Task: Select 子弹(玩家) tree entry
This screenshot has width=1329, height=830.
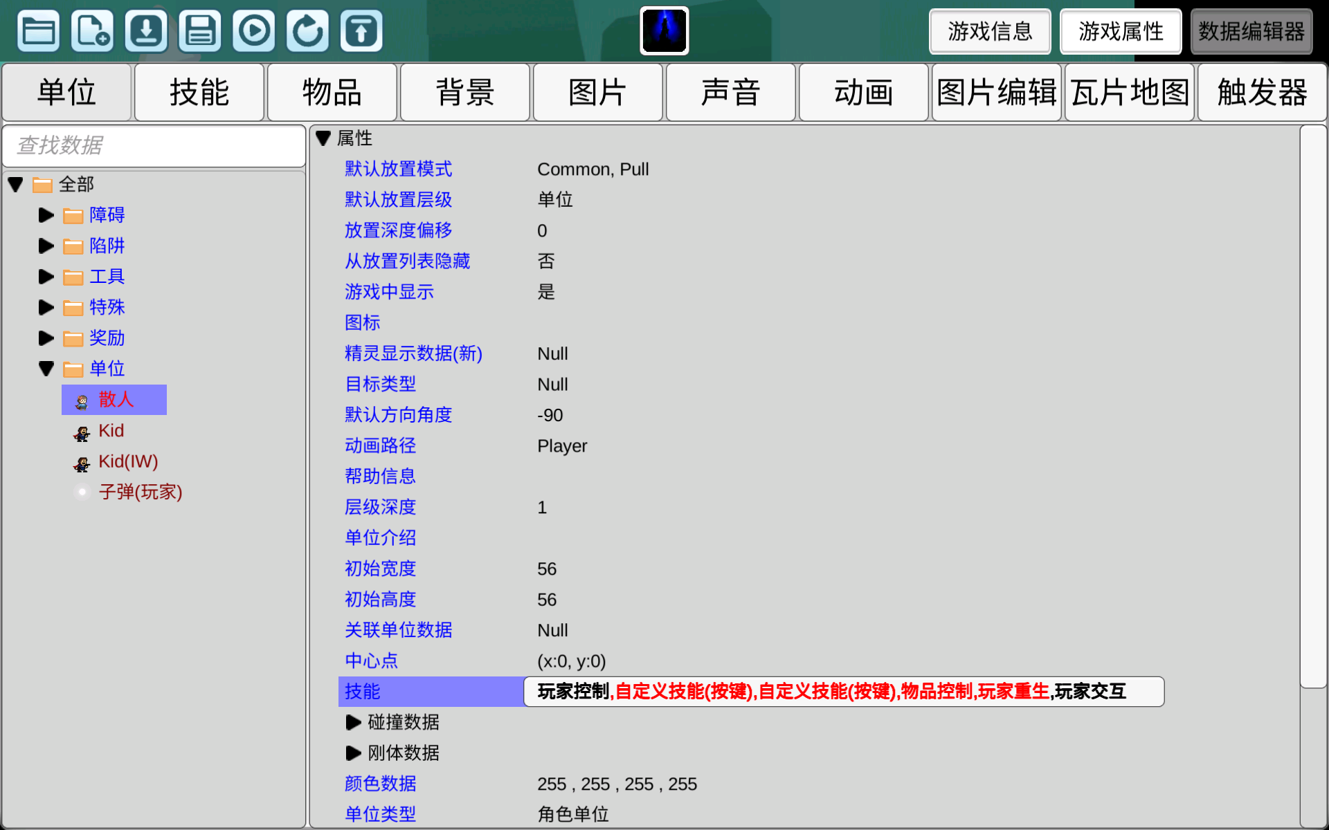Action: 140,492
